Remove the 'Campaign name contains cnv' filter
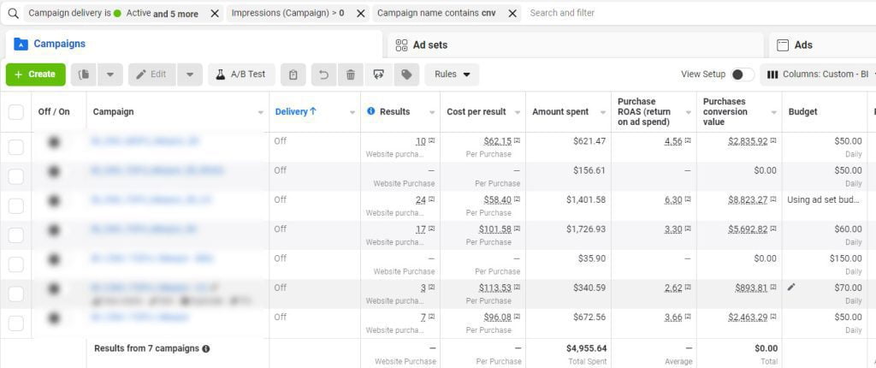Image resolution: width=876 pixels, height=368 pixels. (x=512, y=14)
